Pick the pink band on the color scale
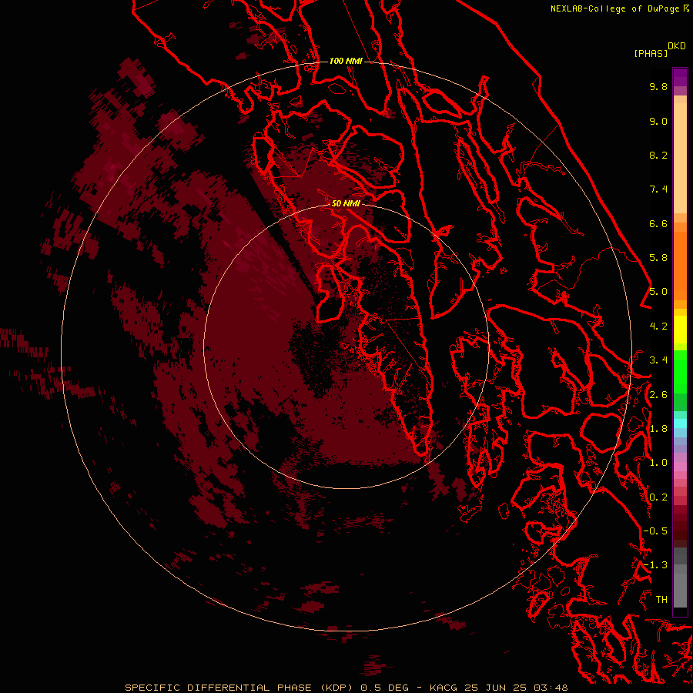The width and height of the screenshot is (693, 693). (680, 467)
